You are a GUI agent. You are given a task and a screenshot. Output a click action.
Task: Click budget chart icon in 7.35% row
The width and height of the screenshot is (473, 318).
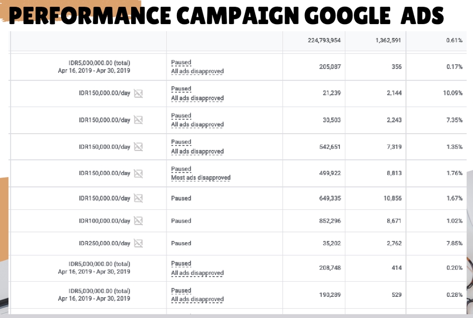[x=138, y=120]
